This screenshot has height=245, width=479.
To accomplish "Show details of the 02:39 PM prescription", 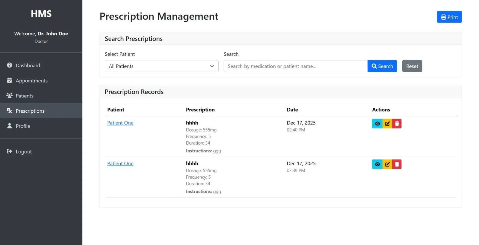I will point(377,164).
